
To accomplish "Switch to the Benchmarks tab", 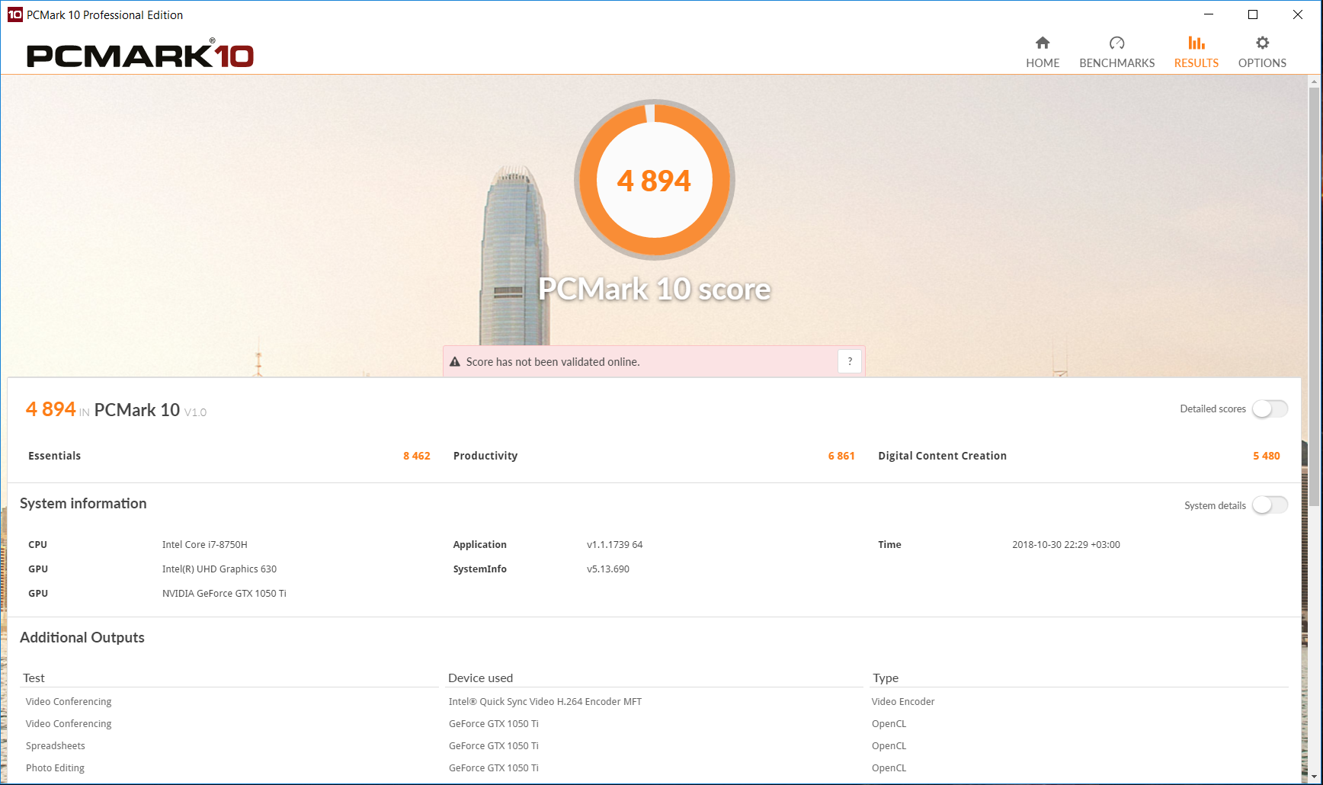I will [x=1116, y=50].
